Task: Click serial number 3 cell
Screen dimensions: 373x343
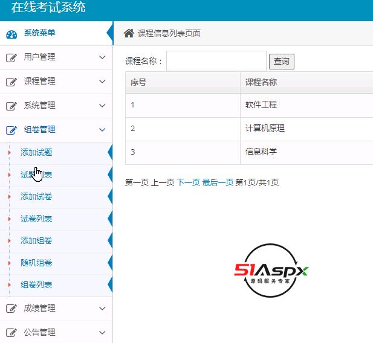Action: pyautogui.click(x=183, y=152)
